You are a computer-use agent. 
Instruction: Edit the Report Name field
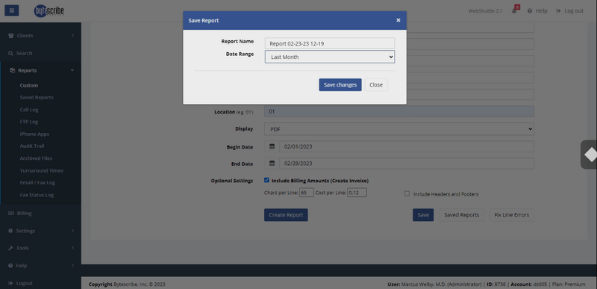coord(330,43)
